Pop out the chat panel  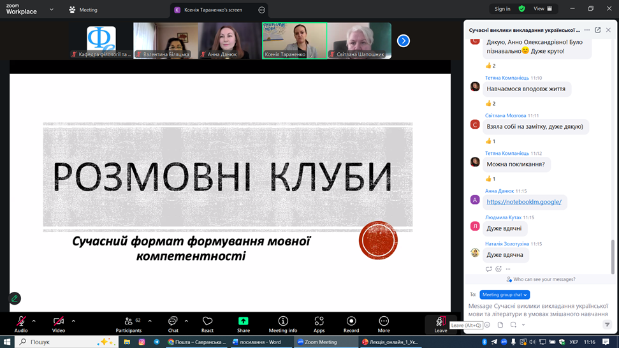(x=597, y=30)
